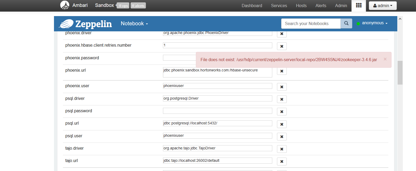Click the Zeppelin logo
The height and width of the screenshot is (171, 416).
click(x=86, y=24)
